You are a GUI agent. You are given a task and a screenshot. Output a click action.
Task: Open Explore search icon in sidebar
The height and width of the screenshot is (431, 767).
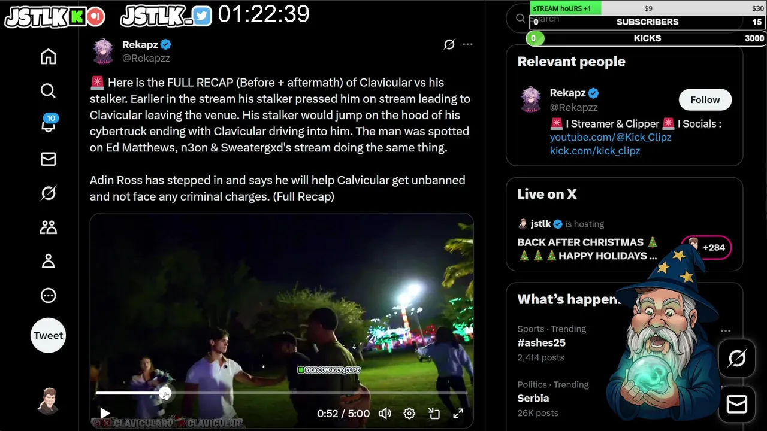[48, 90]
